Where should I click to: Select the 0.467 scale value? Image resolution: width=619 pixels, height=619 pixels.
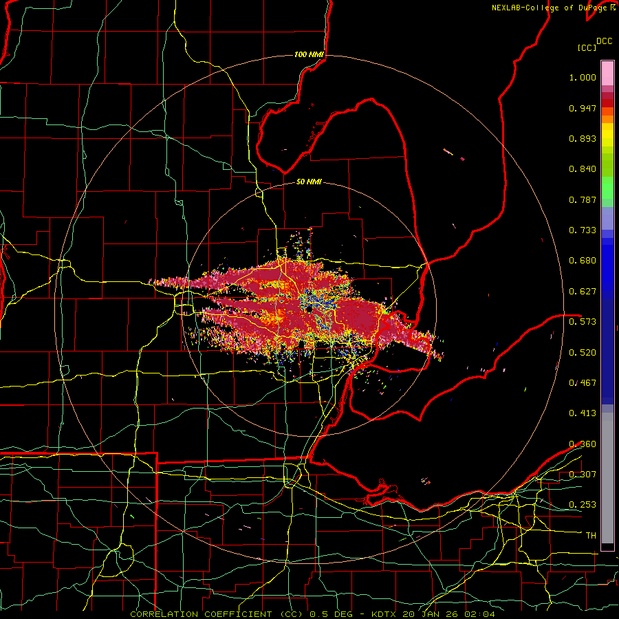[583, 383]
